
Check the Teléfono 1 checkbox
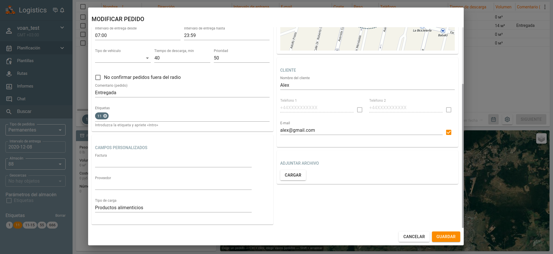coord(359,110)
